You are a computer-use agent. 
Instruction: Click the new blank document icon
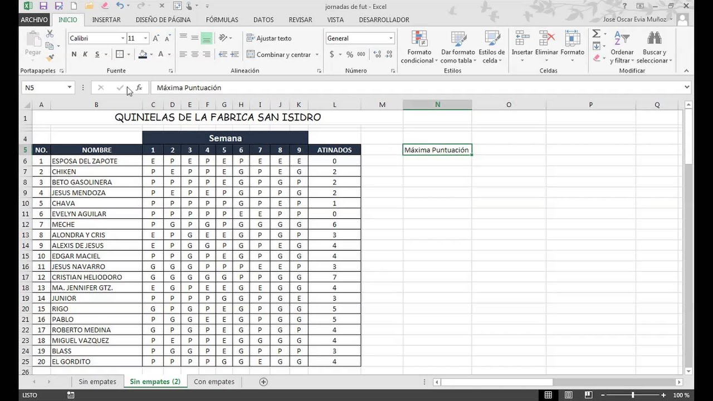pos(74,6)
